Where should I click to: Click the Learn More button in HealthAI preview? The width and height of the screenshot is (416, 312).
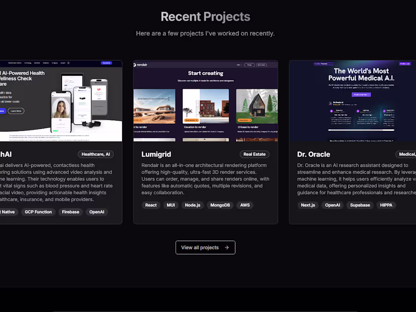(x=16, y=111)
